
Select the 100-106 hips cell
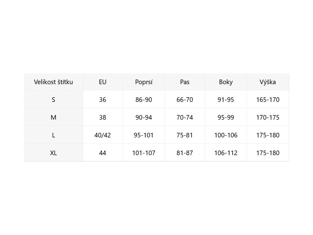(226, 135)
